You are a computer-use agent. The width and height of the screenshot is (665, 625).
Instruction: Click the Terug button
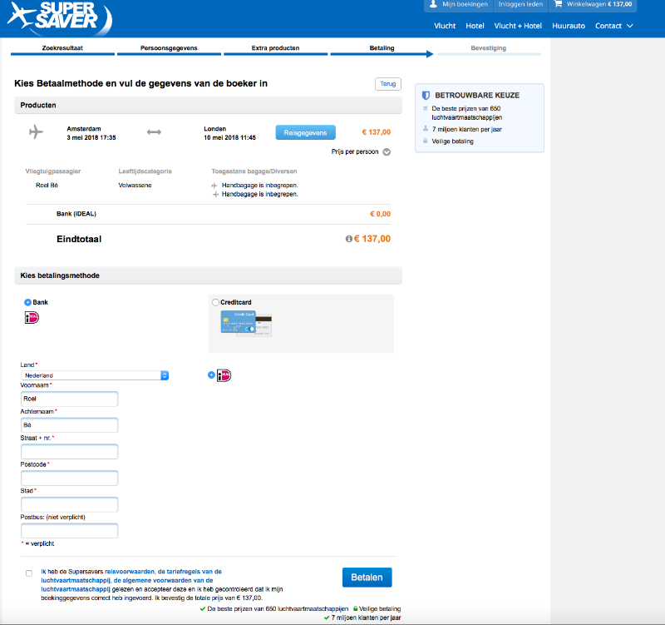point(387,84)
